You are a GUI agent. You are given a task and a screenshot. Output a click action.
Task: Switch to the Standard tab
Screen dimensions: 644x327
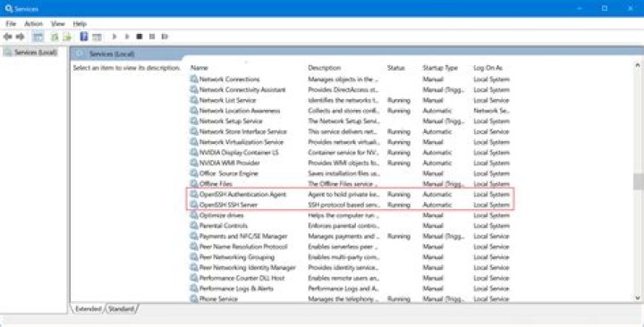tap(122, 308)
